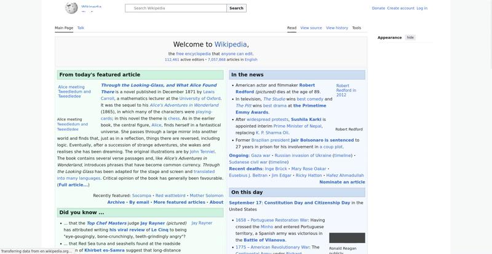Screen dimensions: 492x254
Task: Open the featured article Archive link
Action: (x=116, y=202)
